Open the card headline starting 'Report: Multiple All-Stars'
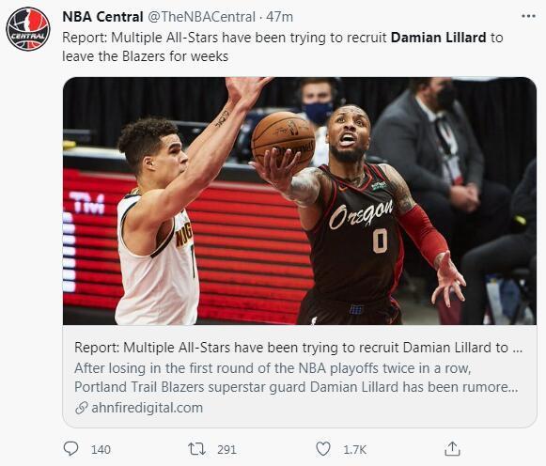Viewport: 546px width, 466px height. (x=299, y=348)
